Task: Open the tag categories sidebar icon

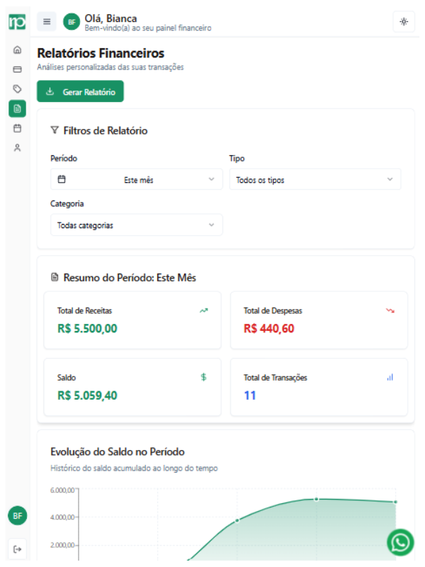Action: (x=18, y=89)
